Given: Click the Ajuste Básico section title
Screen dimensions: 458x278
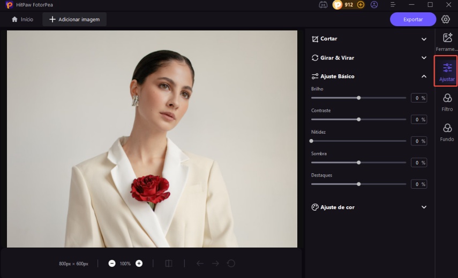Looking at the screenshot, I should (337, 76).
